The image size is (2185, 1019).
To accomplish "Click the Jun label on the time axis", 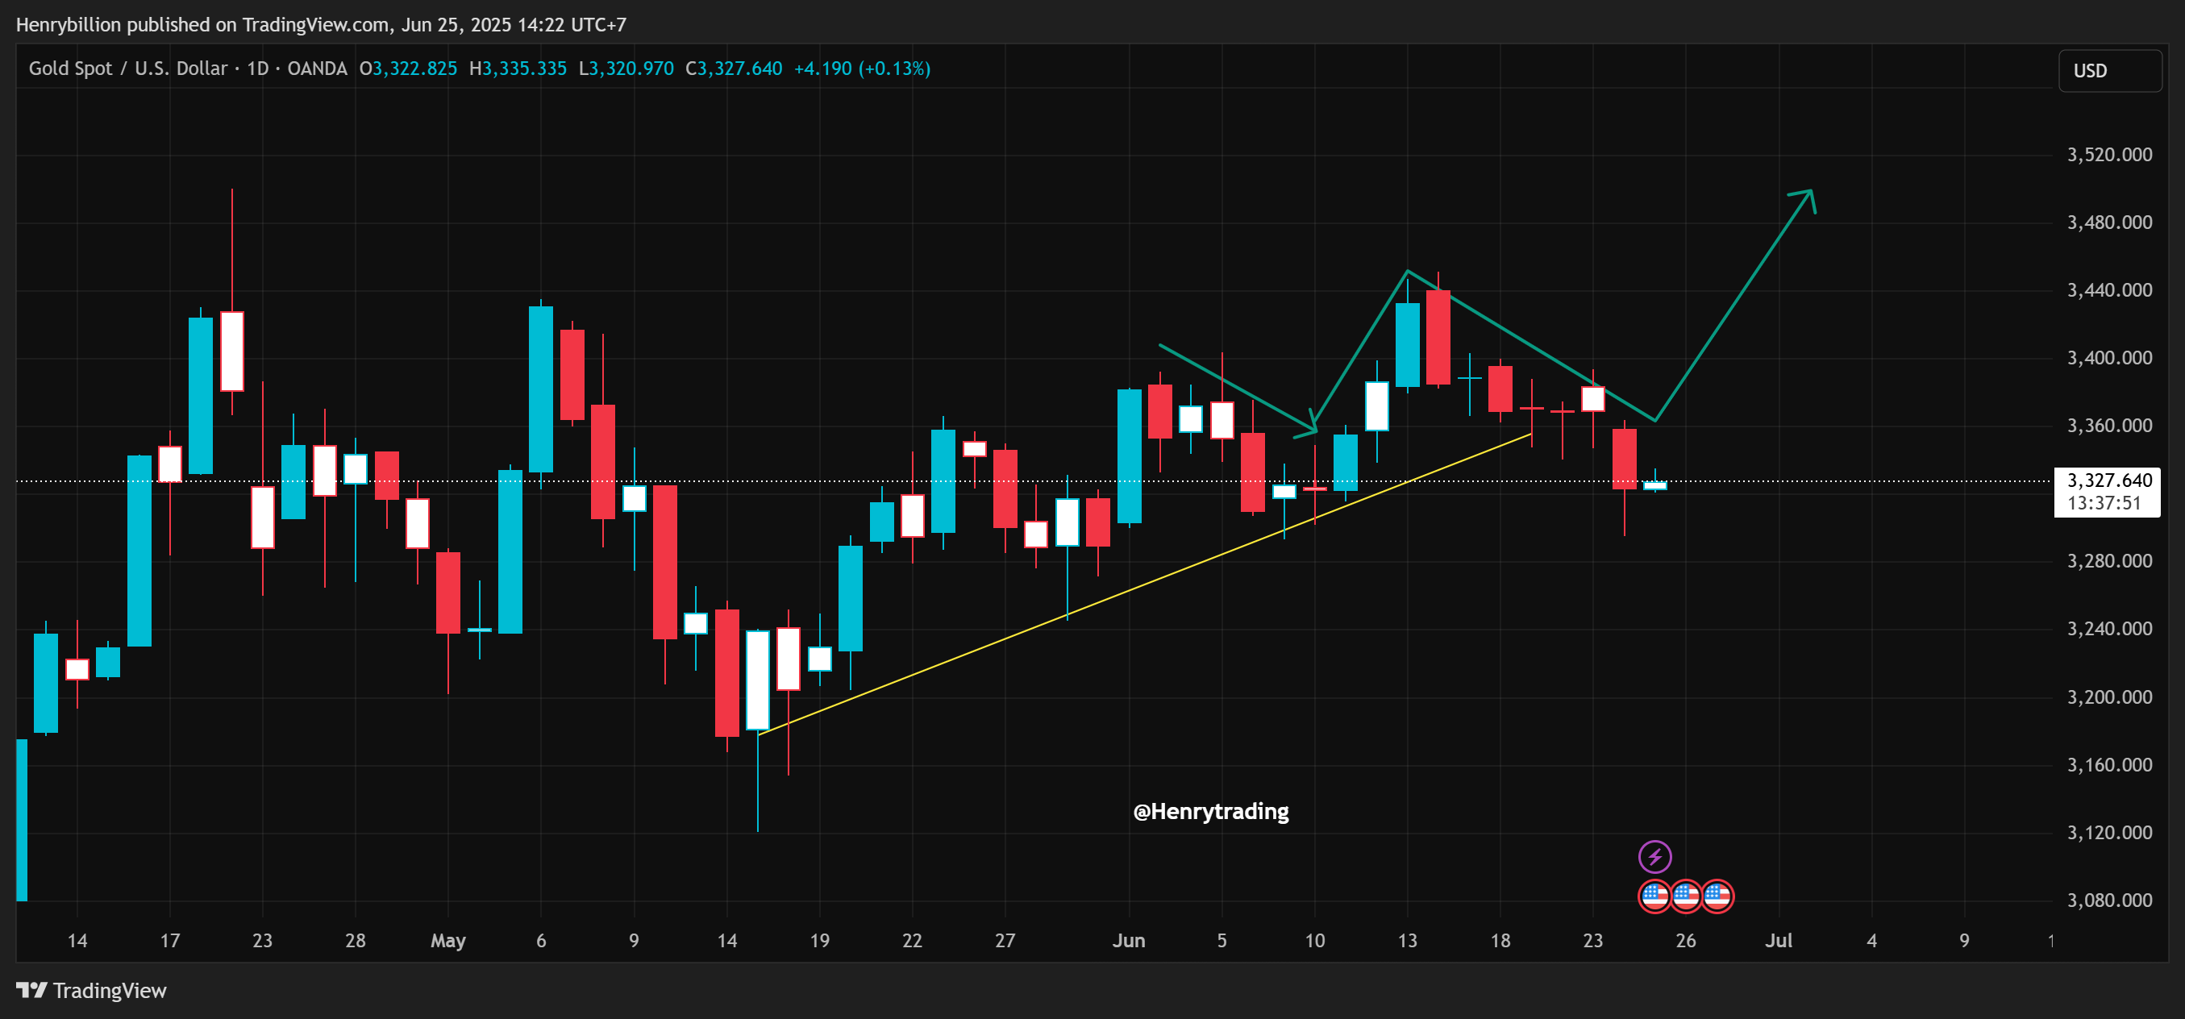I will pyautogui.click(x=1129, y=941).
